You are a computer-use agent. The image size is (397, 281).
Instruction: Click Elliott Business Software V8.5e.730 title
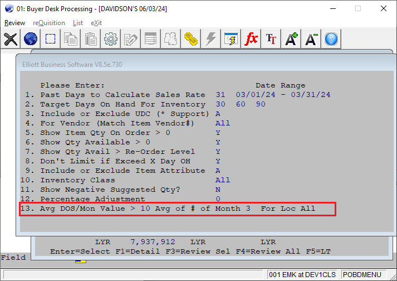pos(72,65)
